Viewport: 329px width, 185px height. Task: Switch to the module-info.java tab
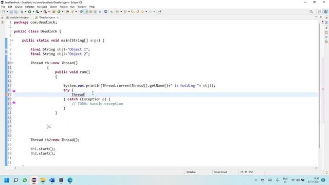click(x=17, y=17)
